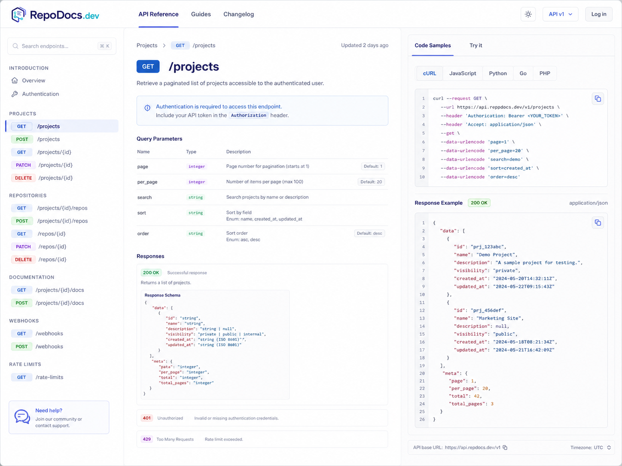Open GET /projects/{id} endpoint

pyautogui.click(x=41, y=152)
